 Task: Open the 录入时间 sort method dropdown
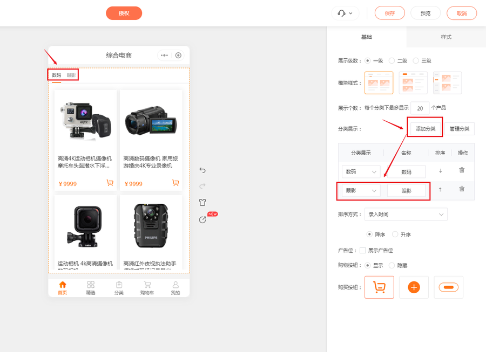(x=406, y=214)
